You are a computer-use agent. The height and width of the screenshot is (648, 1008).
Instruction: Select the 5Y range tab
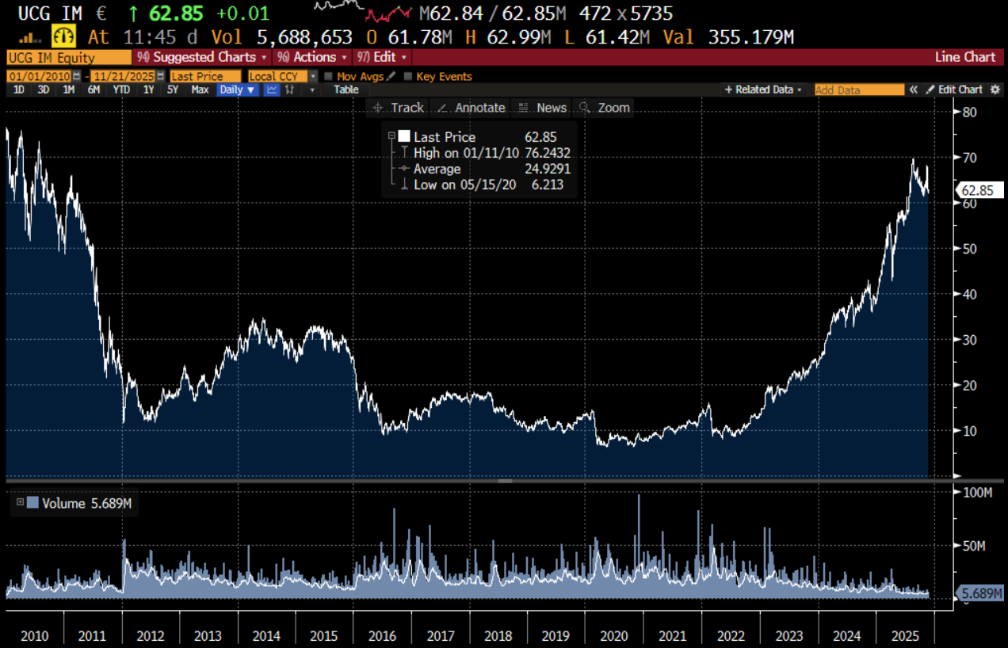(x=173, y=90)
